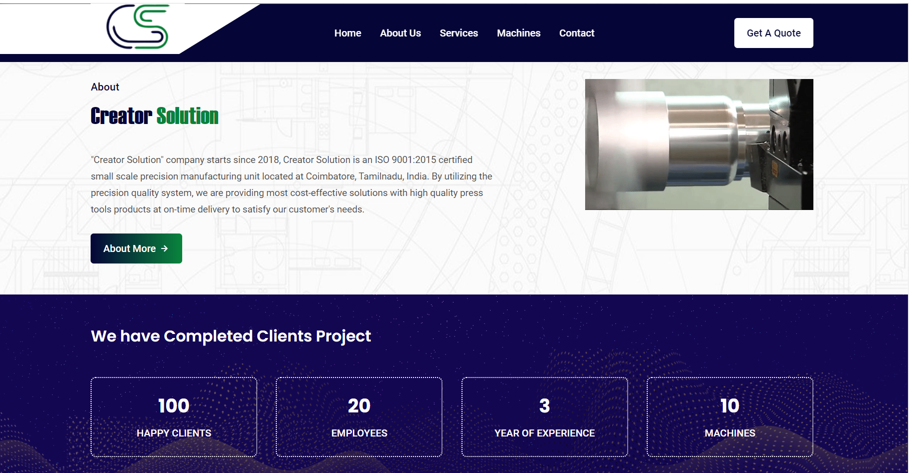
Task: Click the CS company logo
Action: tap(137, 27)
